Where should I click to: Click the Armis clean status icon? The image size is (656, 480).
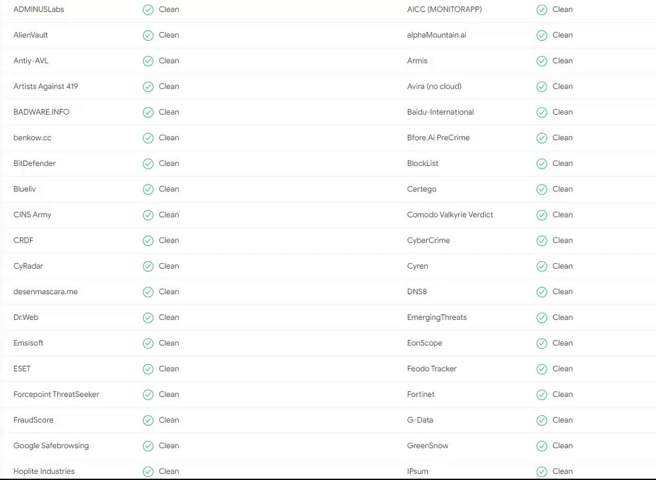542,61
